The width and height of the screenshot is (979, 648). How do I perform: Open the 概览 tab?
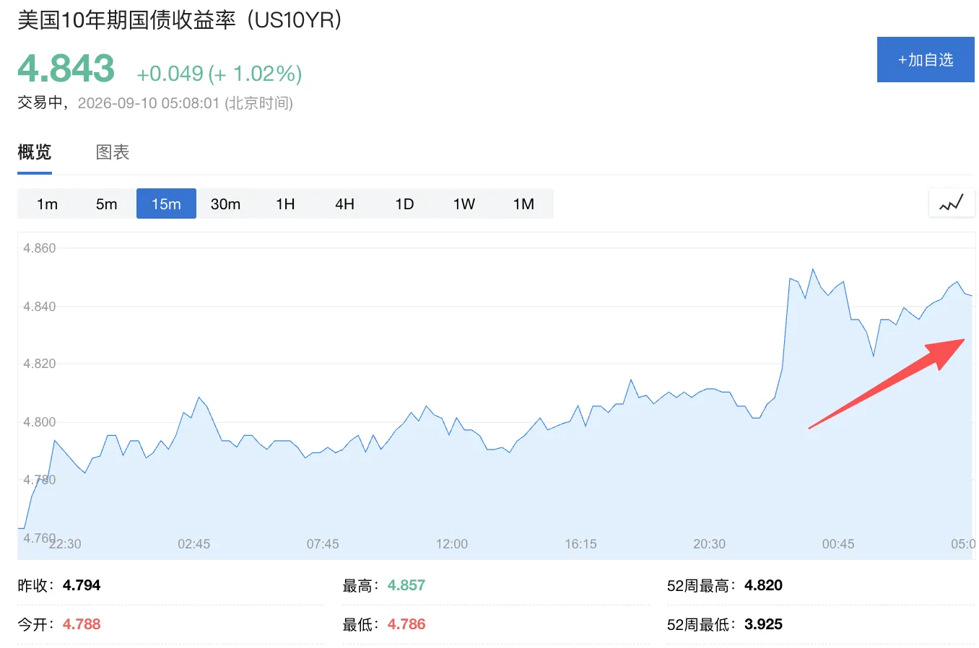[x=35, y=152]
